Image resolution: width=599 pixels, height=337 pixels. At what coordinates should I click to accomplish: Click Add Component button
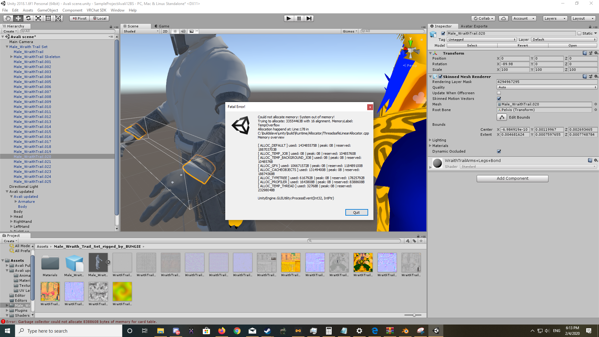pos(512,178)
